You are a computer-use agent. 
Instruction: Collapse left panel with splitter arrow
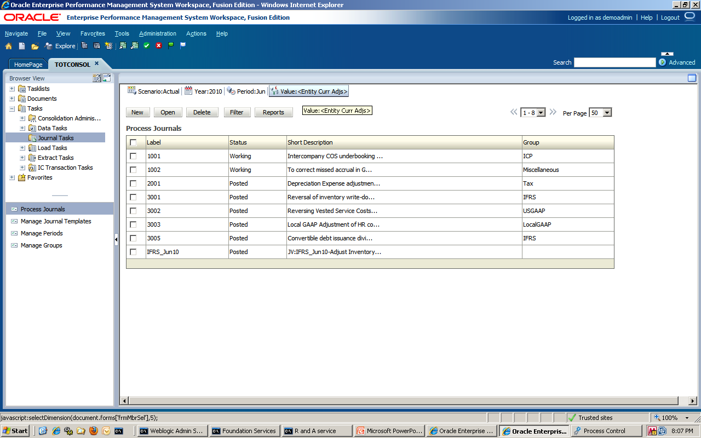[116, 239]
